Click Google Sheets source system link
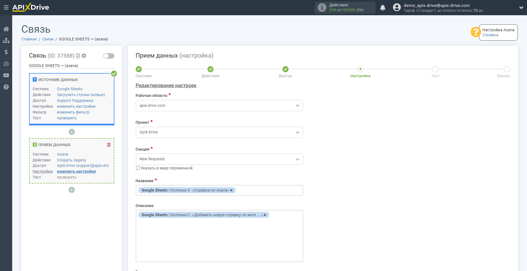 pyautogui.click(x=70, y=89)
